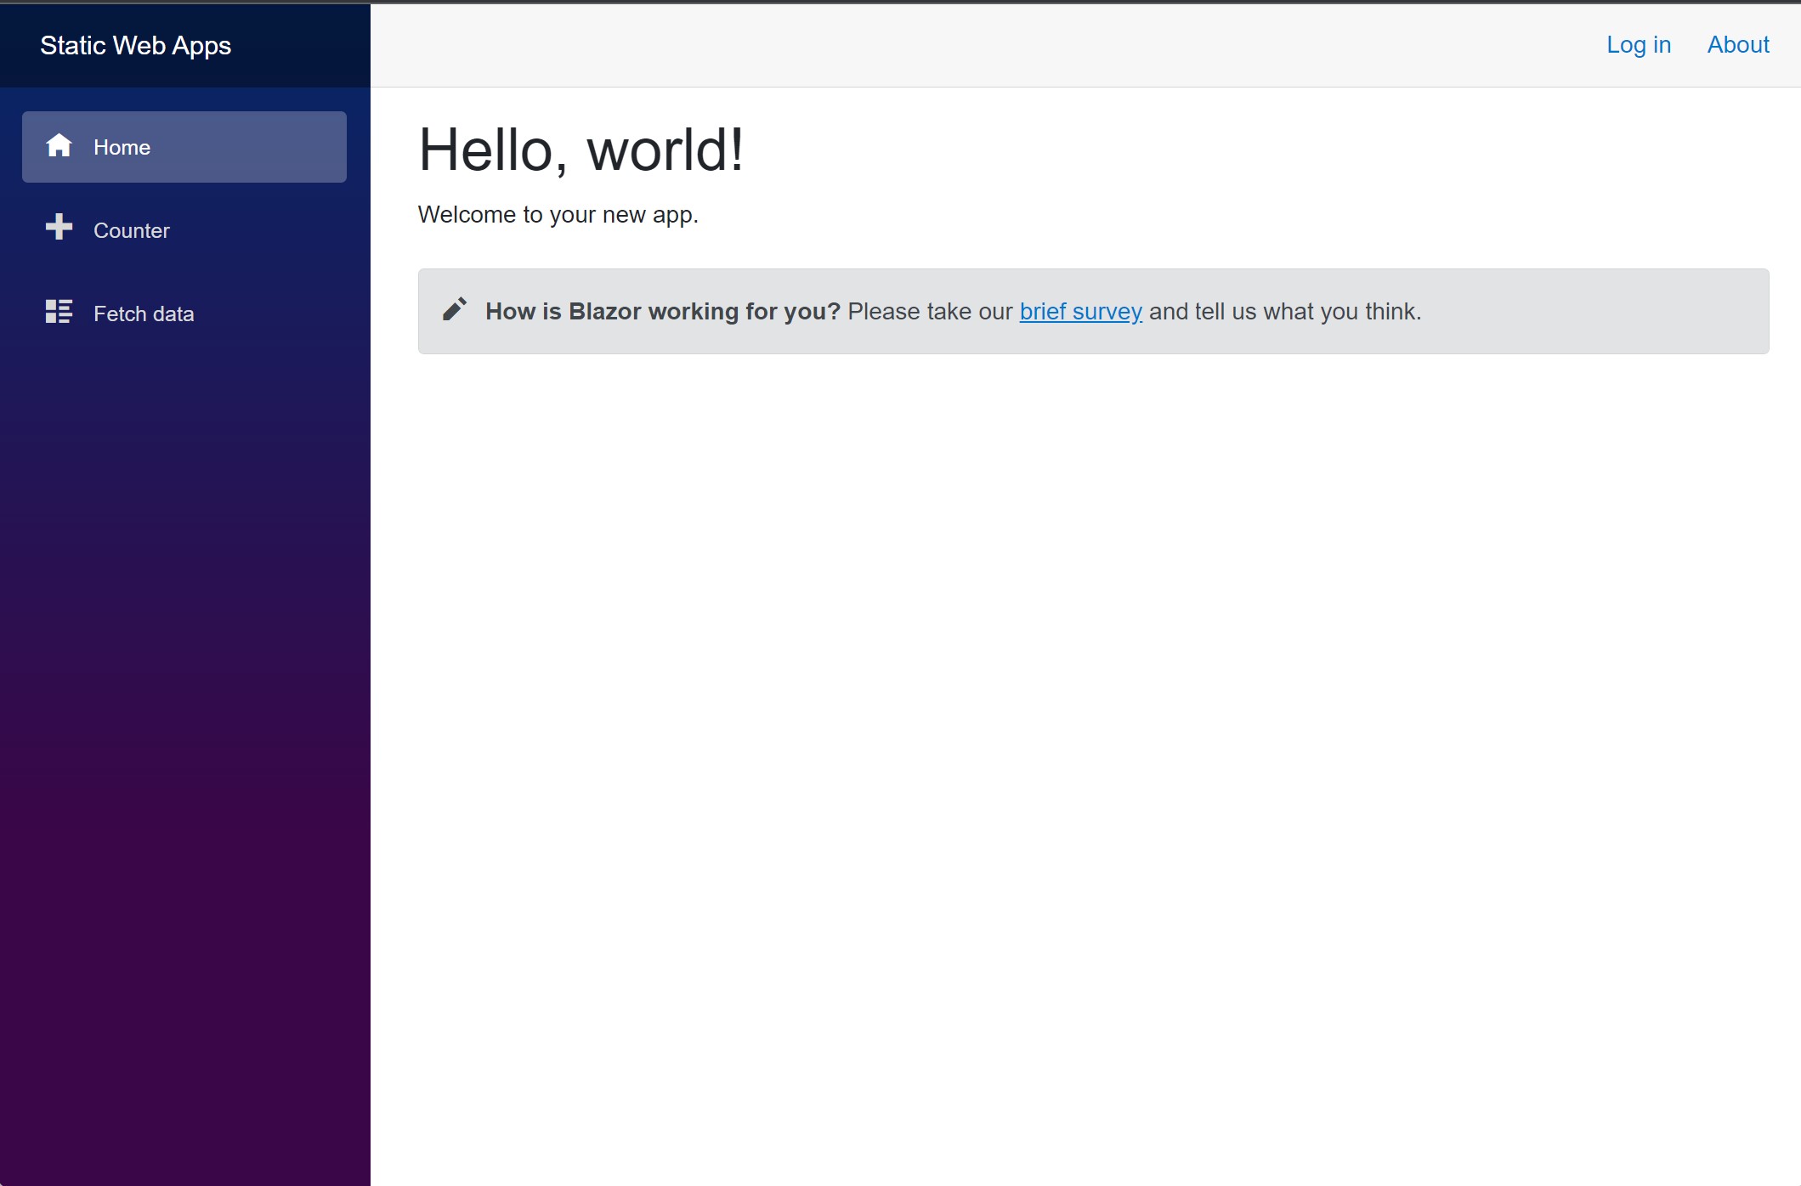Follow the brief survey link
The height and width of the screenshot is (1186, 1801).
[x=1080, y=312]
